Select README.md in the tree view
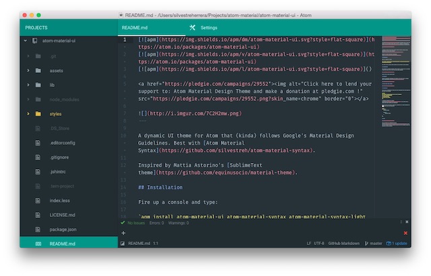Viewport: 431px width, 276px height. (x=69, y=244)
